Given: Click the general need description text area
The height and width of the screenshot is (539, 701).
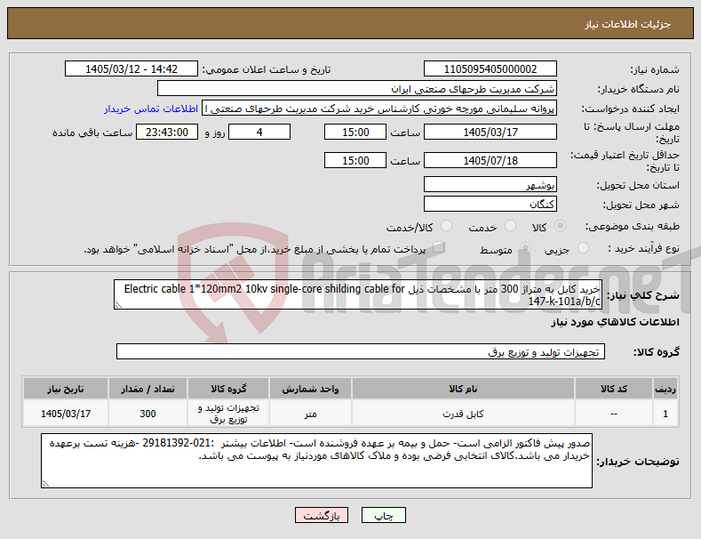Looking at the screenshot, I should click(x=358, y=294).
